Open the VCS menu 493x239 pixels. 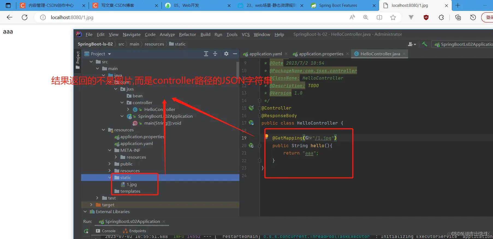246,34
